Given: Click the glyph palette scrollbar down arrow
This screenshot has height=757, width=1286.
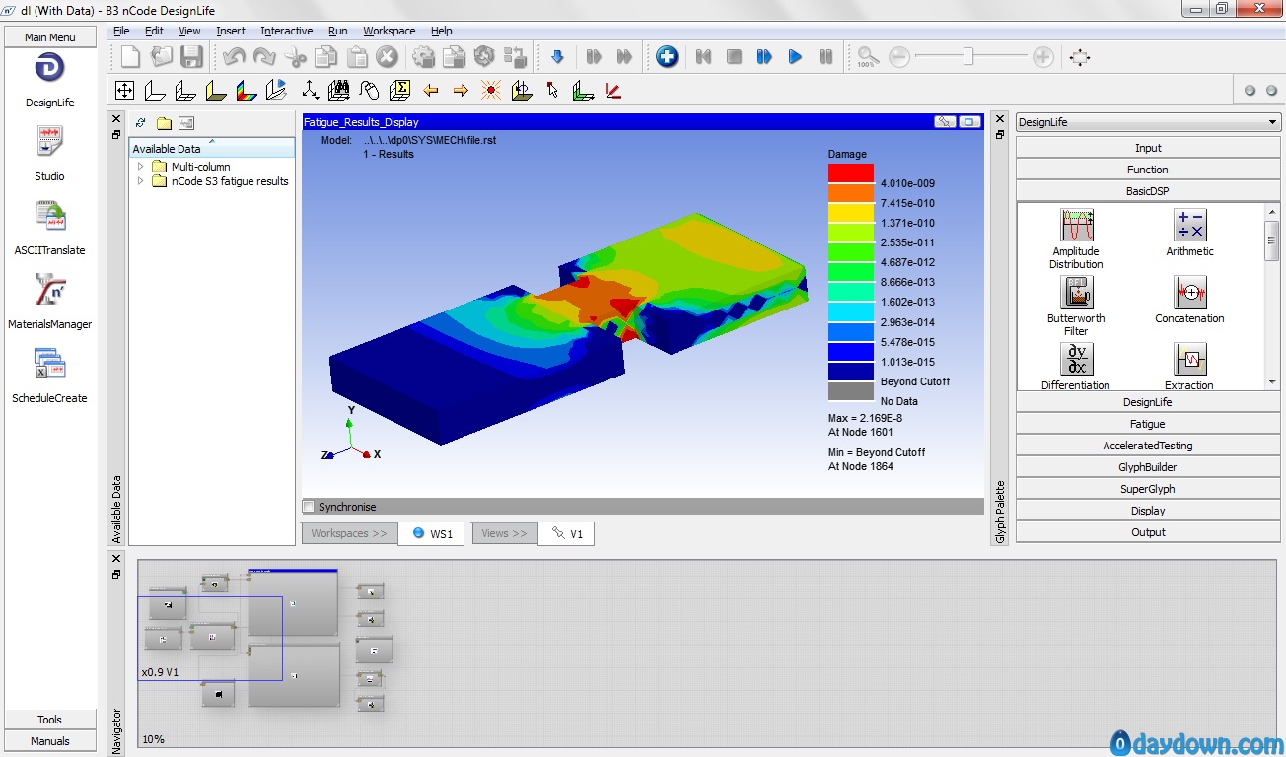Looking at the screenshot, I should [1272, 381].
